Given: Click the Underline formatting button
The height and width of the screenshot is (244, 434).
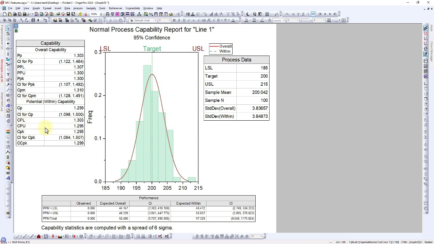Looking at the screenshot, I should pos(184,20).
